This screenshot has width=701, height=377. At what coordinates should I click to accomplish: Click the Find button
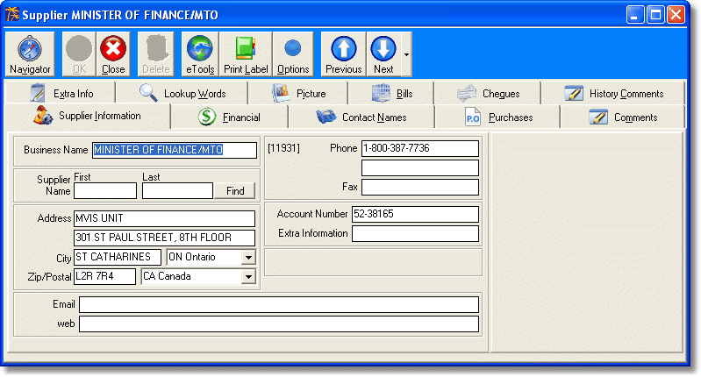(x=235, y=191)
